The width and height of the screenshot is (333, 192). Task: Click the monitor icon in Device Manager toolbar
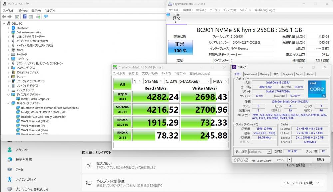point(46,17)
